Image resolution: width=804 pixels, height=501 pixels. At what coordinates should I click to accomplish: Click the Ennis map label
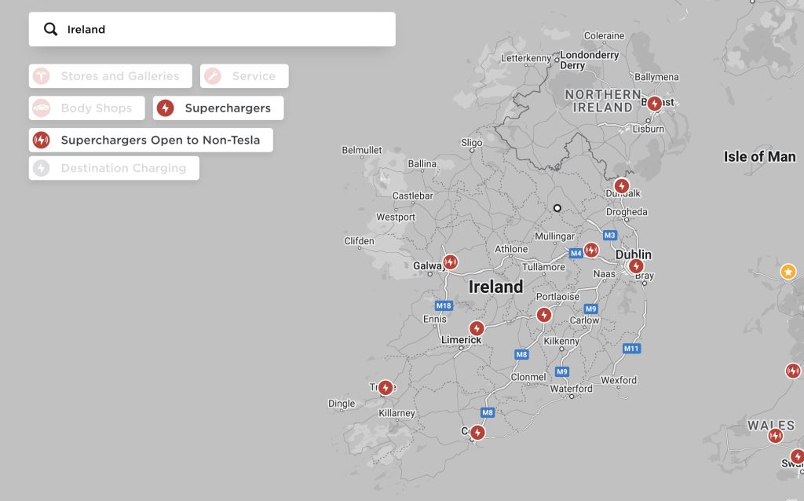click(435, 319)
